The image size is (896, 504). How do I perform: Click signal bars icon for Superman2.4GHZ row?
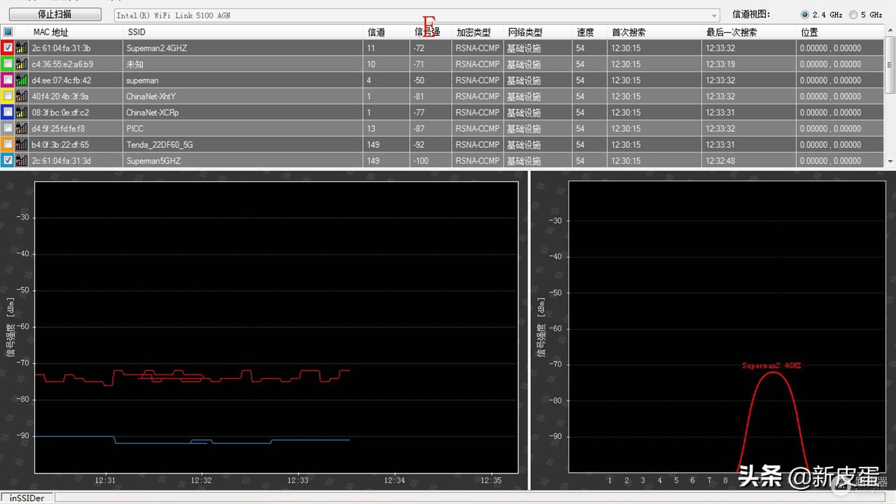tap(21, 48)
